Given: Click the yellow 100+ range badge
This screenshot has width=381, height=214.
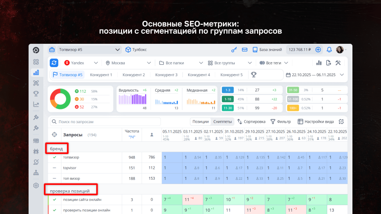Looking at the screenshot, I should [293, 108].
